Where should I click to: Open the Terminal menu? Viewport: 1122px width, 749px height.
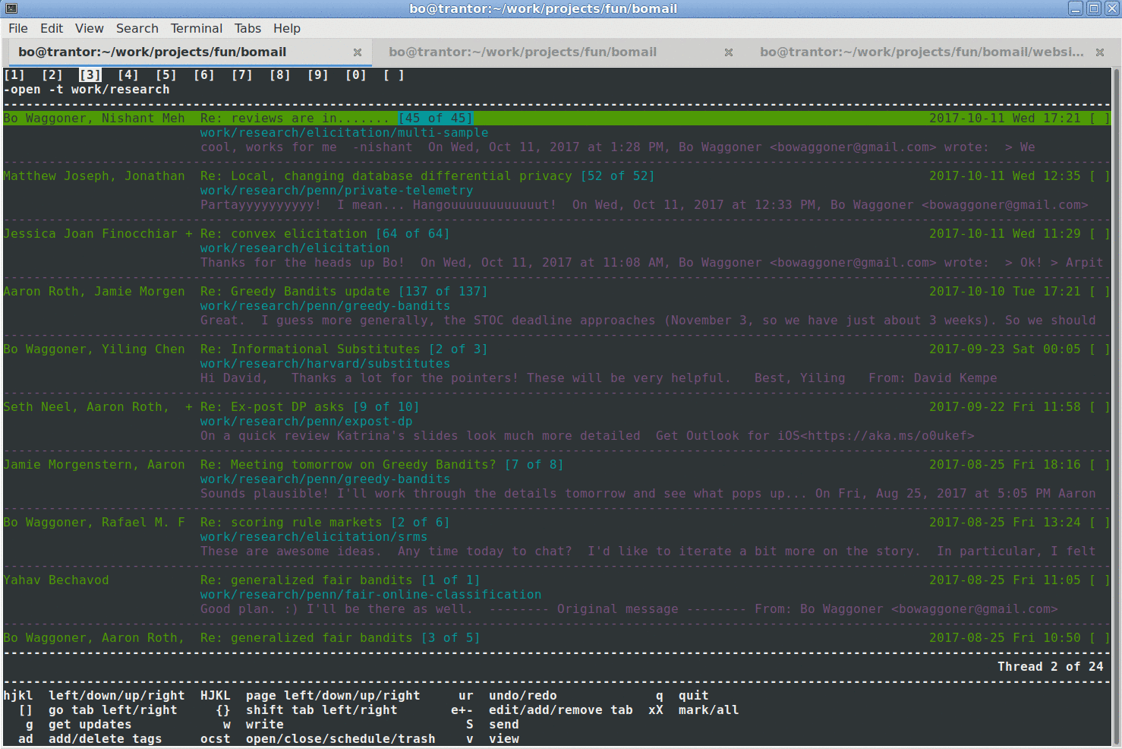pos(196,28)
